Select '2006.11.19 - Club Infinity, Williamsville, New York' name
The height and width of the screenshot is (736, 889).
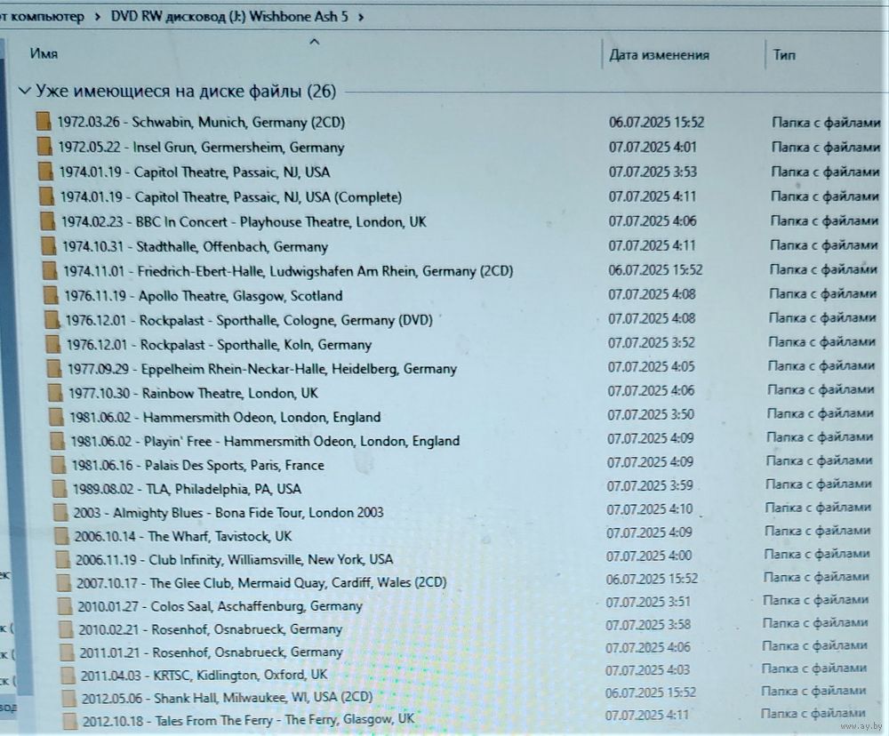tap(235, 560)
